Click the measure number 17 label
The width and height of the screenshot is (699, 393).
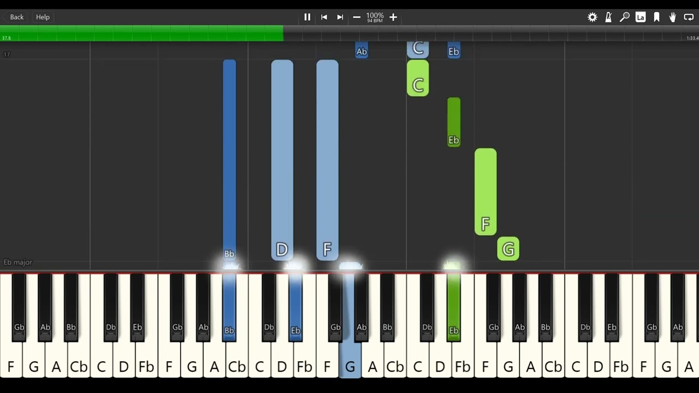(x=7, y=55)
